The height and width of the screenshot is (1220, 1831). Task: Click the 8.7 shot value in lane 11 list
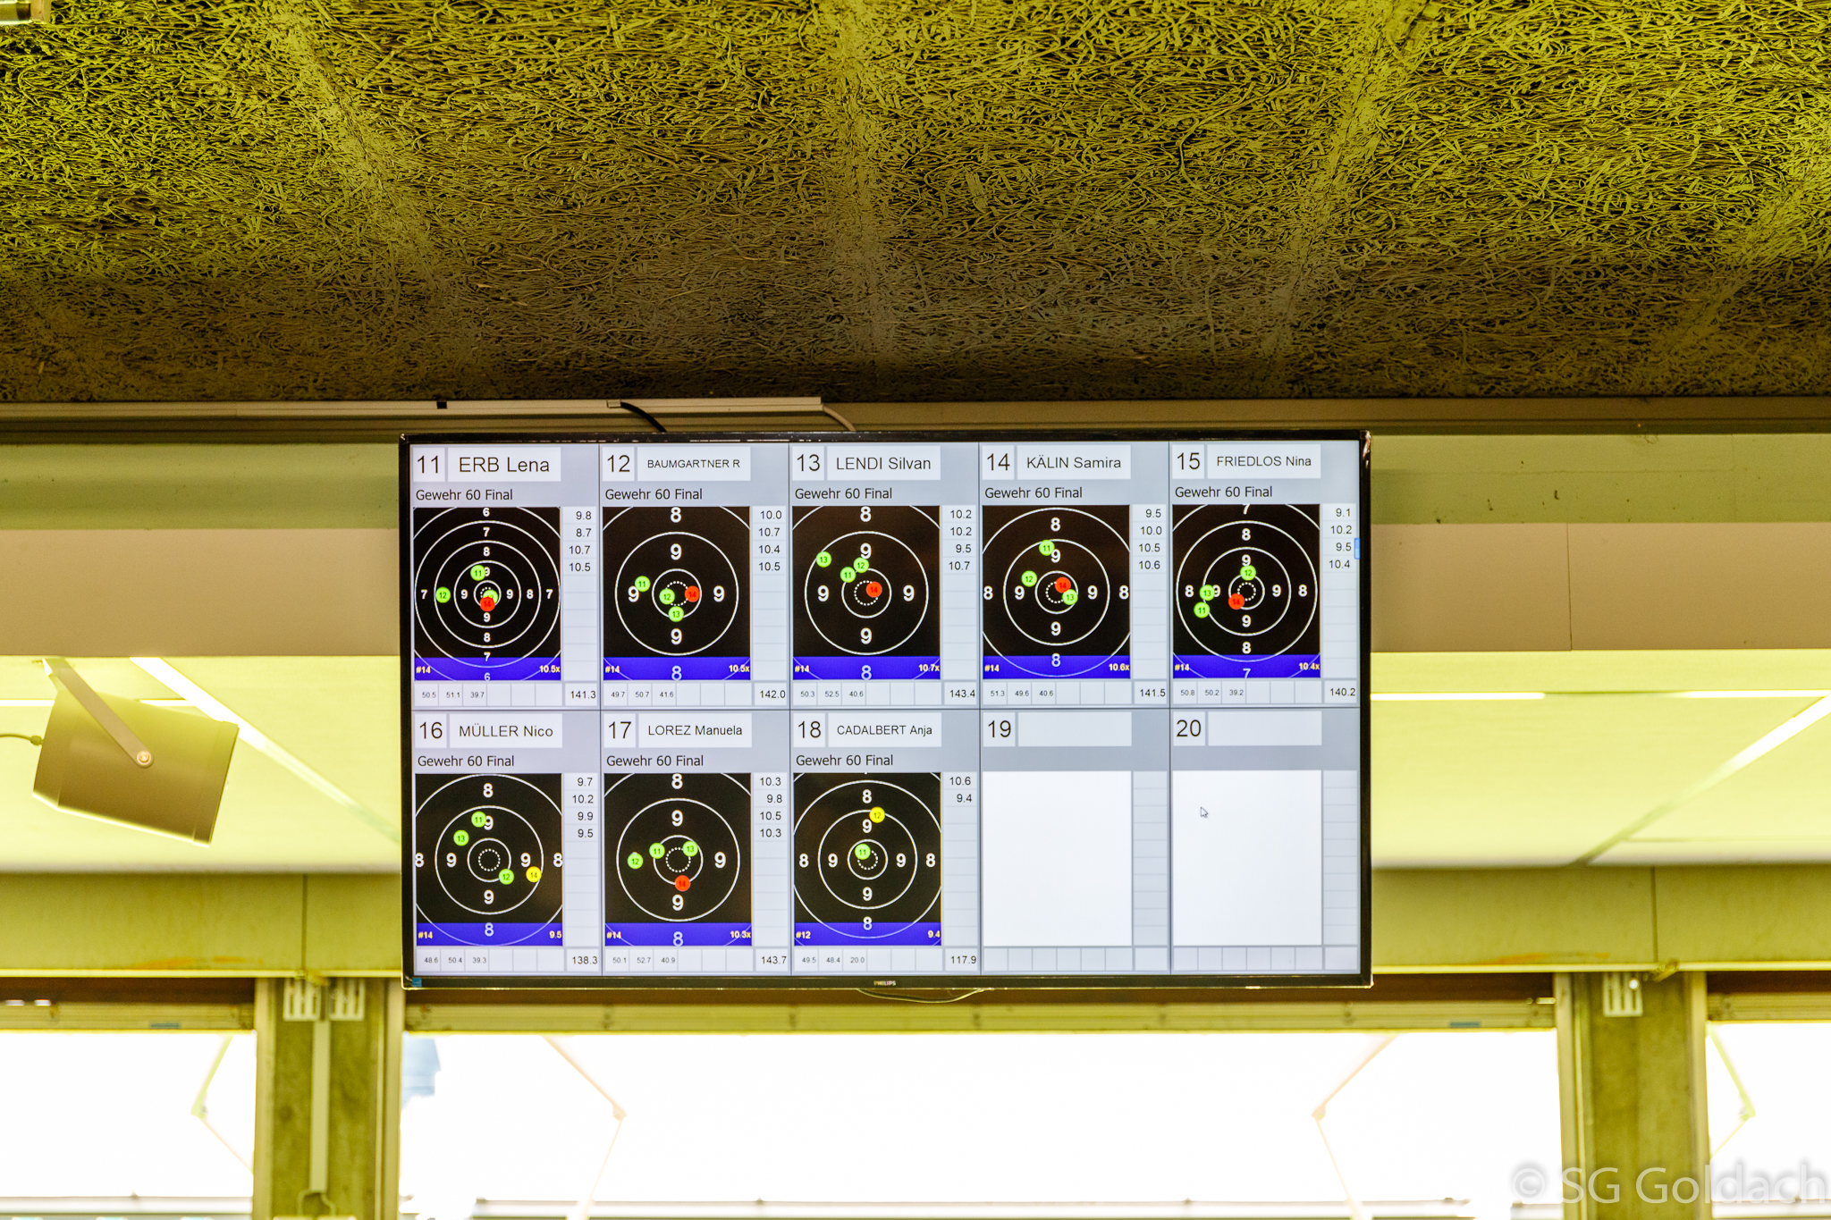click(583, 533)
